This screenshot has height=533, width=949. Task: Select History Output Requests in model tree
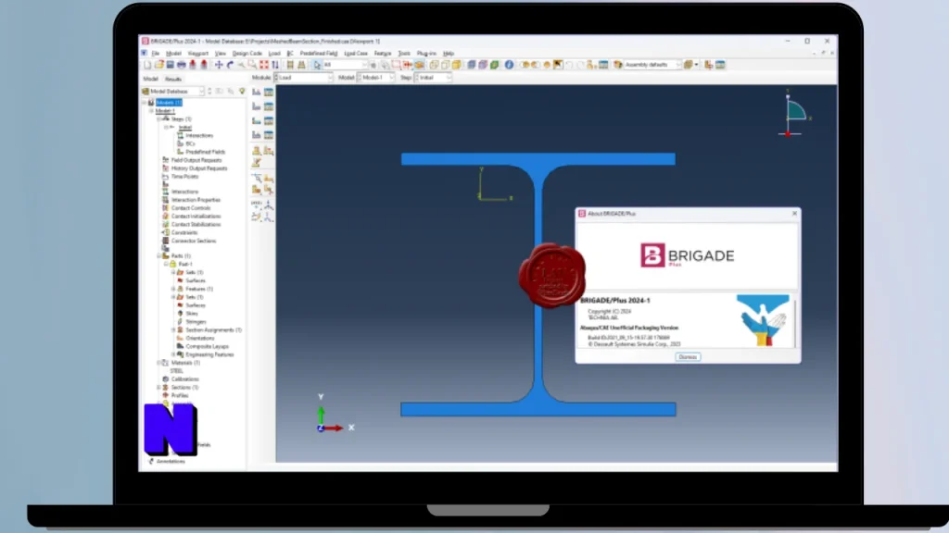tap(199, 168)
